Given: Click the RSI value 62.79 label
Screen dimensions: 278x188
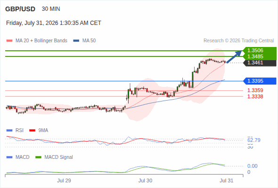Looking at the screenshot, I should coord(254,140).
